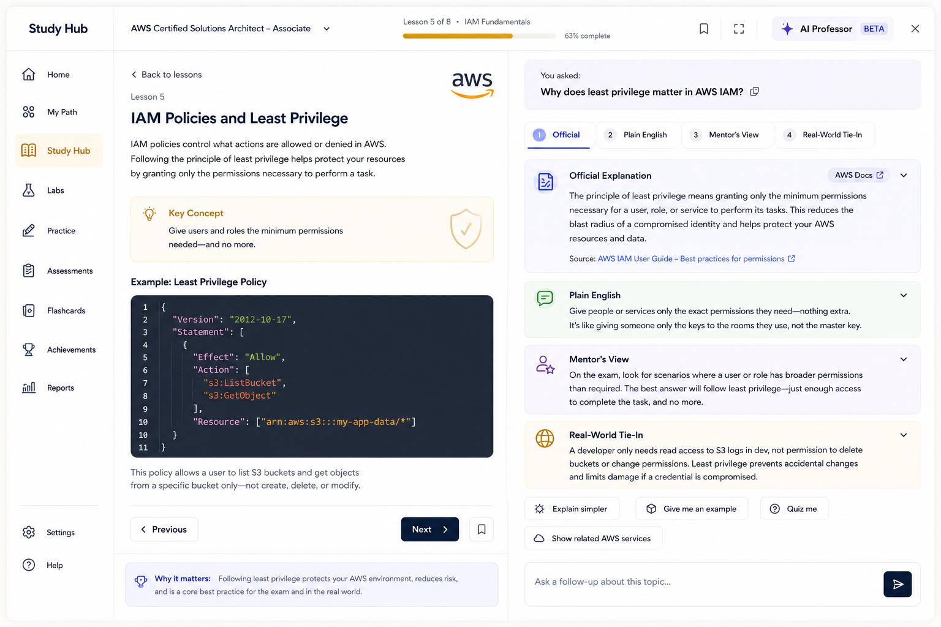Click the Flashcards icon

click(29, 310)
